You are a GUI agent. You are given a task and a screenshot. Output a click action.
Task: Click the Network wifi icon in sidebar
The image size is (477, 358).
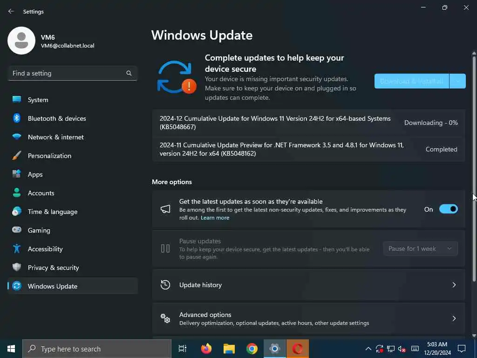pos(17,137)
